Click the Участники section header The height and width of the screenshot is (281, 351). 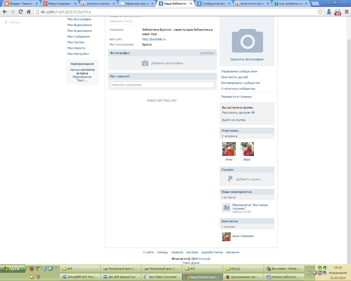(247, 131)
